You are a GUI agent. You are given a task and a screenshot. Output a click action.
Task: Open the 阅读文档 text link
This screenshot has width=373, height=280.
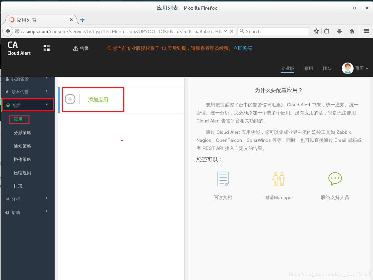tap(223, 197)
